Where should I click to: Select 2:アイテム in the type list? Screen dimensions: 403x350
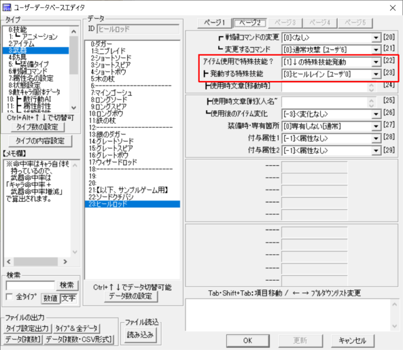click(21, 43)
